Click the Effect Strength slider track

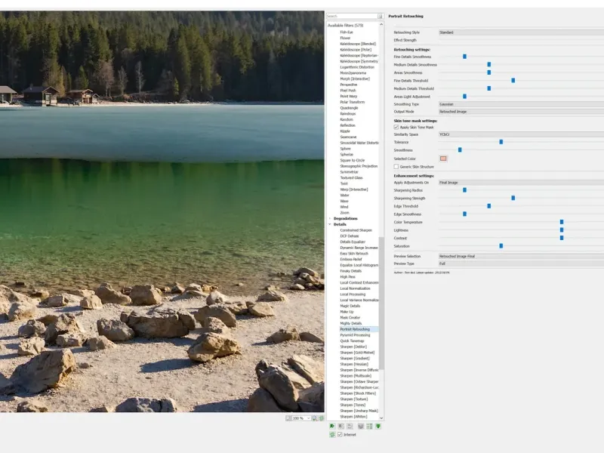[521, 40]
